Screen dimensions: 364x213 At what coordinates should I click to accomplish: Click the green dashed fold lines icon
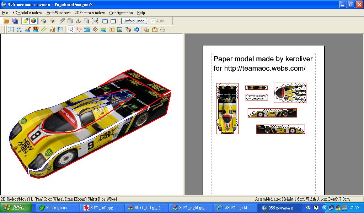coord(44,29)
